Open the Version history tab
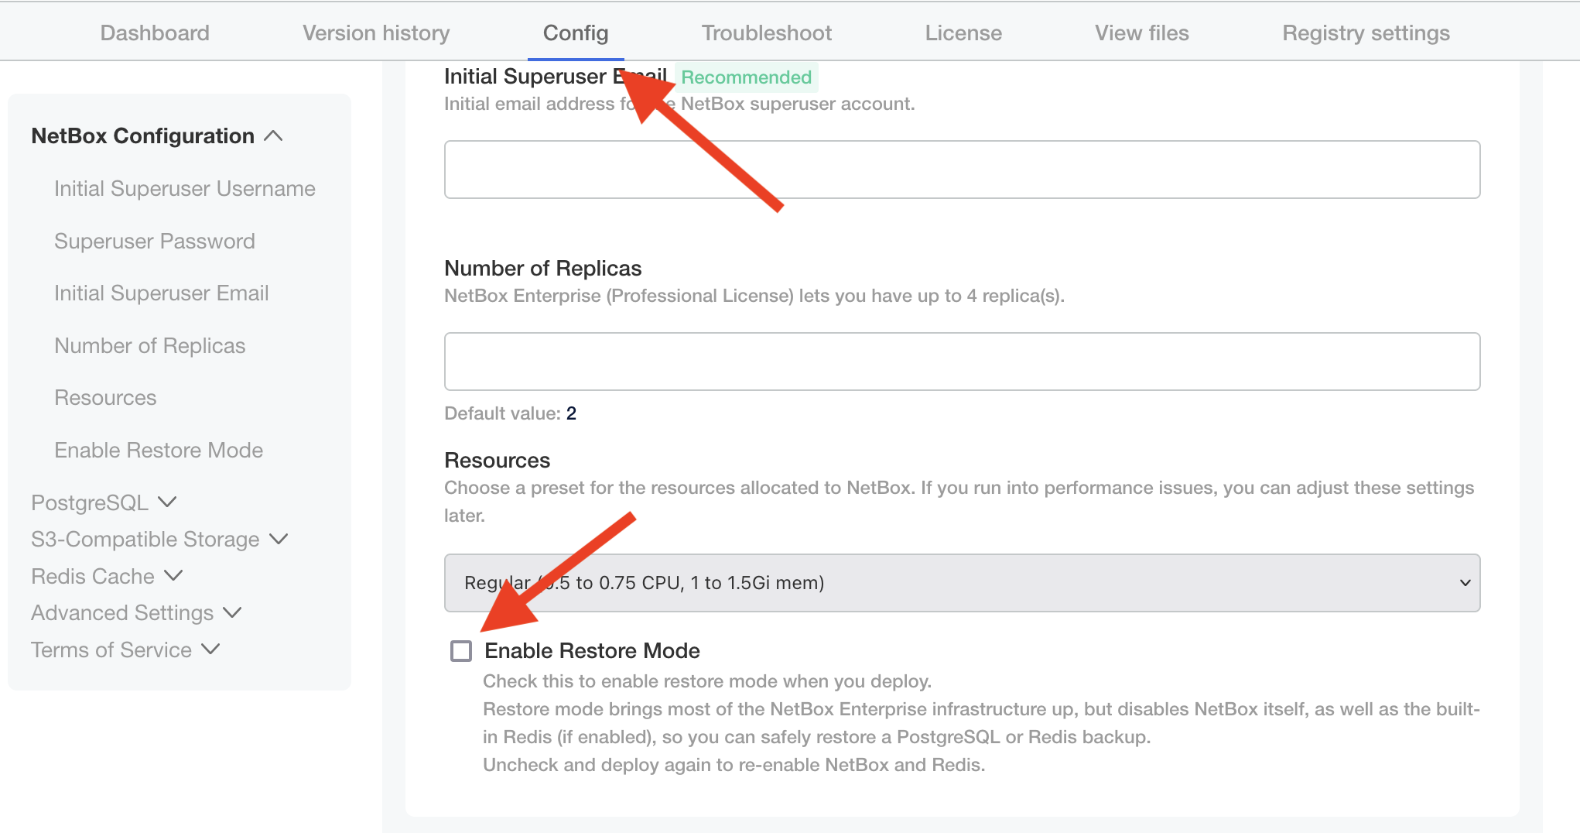 376,33
